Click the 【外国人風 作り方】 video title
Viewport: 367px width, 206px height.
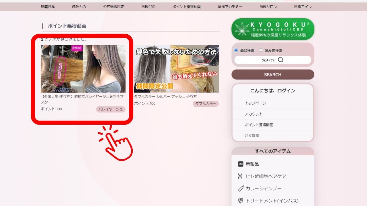coord(83,99)
